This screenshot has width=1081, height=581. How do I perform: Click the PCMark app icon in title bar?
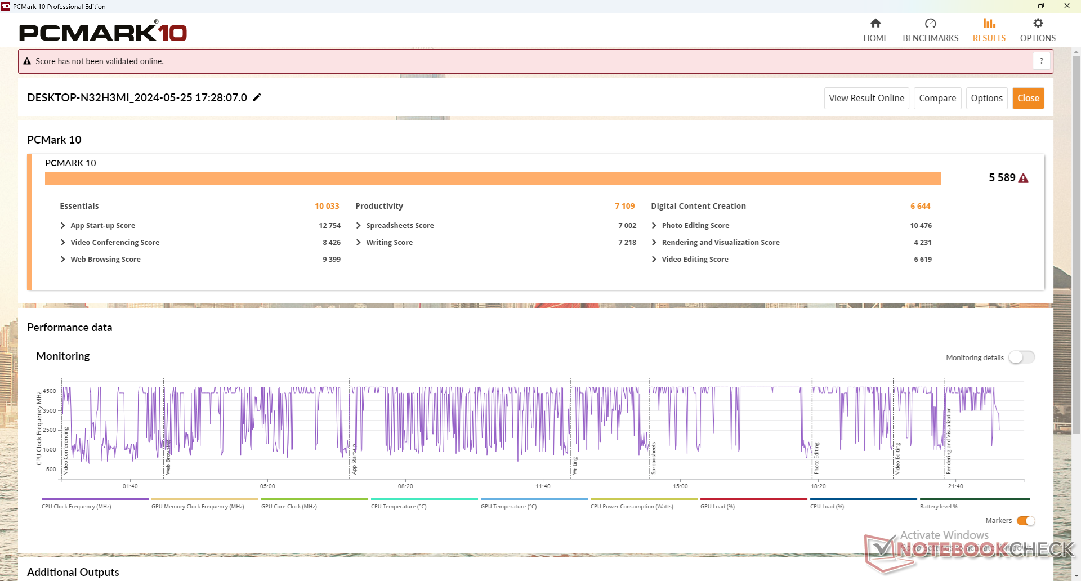[x=6, y=6]
